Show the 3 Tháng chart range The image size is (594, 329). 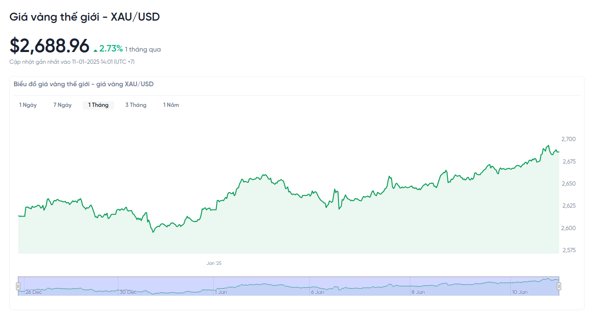[x=136, y=105]
